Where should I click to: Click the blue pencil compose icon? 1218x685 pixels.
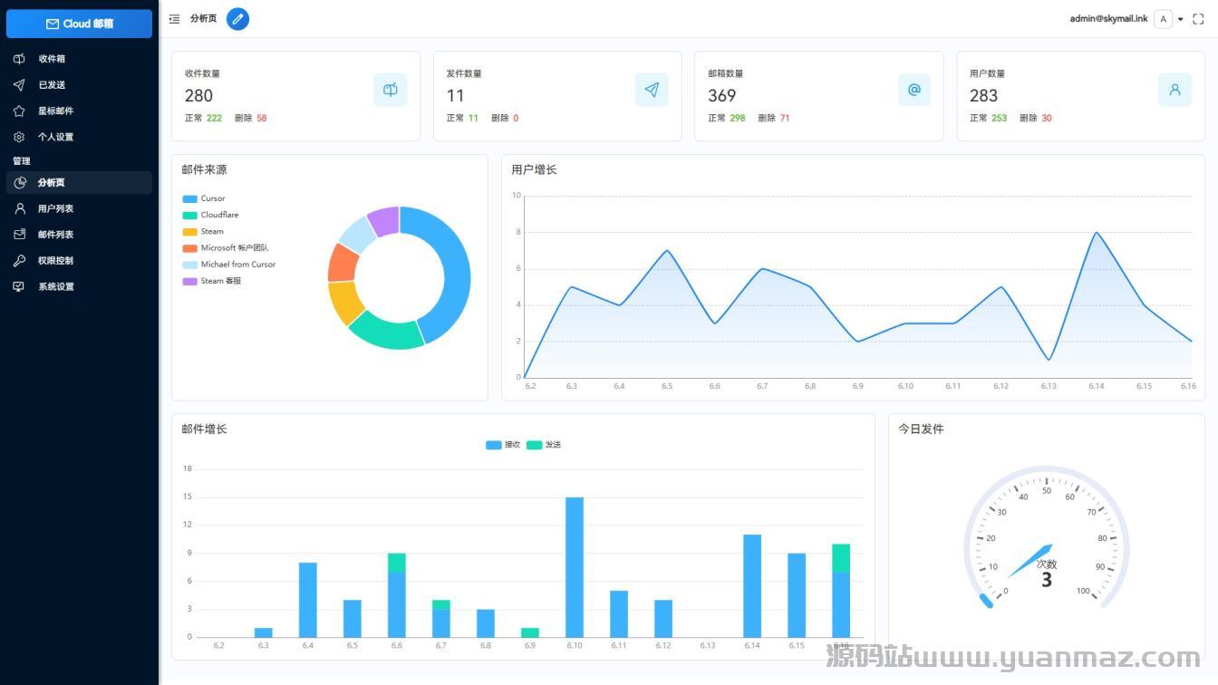[x=237, y=19]
